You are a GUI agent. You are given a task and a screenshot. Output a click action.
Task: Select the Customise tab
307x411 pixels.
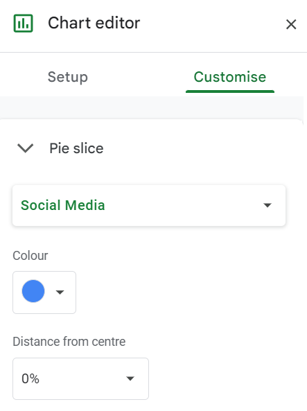pyautogui.click(x=230, y=77)
